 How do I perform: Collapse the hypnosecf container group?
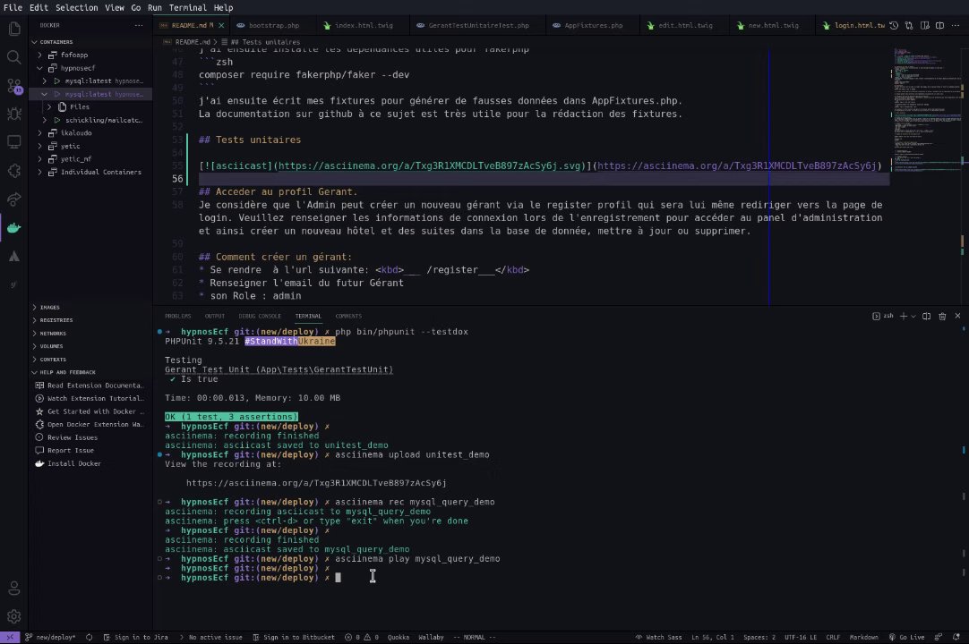[40, 68]
